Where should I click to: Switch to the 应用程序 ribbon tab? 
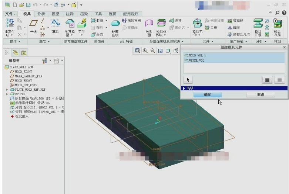131,14
